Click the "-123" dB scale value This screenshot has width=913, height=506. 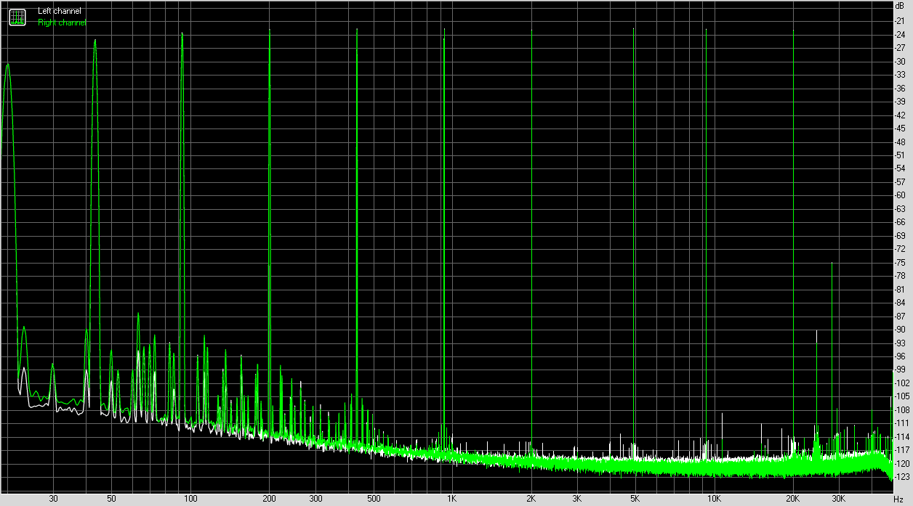(901, 476)
